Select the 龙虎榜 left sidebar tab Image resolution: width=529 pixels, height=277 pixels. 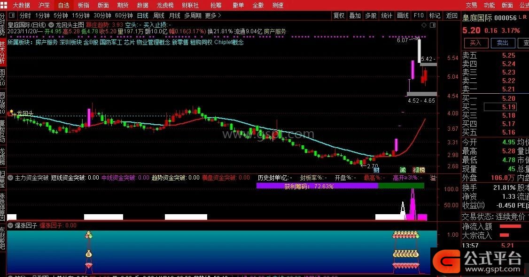3,156
